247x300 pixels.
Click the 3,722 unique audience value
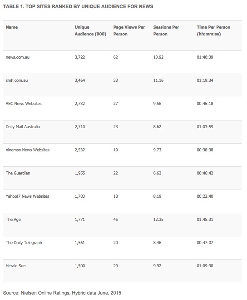coord(80,57)
